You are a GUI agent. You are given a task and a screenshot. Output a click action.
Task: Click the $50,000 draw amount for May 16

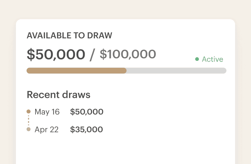[87, 112]
